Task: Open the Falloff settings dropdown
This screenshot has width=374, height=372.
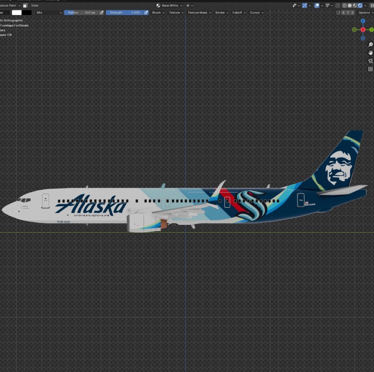Action: 238,12
